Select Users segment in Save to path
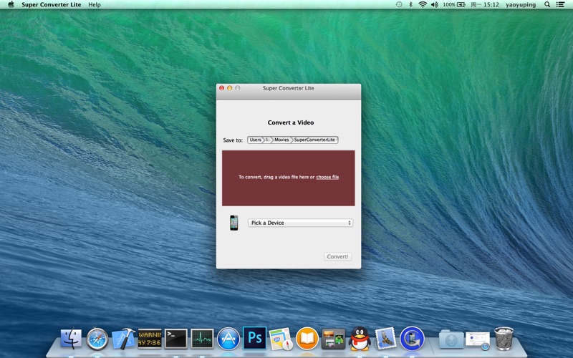 pos(255,140)
